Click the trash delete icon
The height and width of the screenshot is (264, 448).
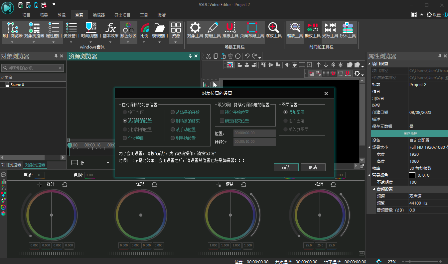click(x=230, y=56)
